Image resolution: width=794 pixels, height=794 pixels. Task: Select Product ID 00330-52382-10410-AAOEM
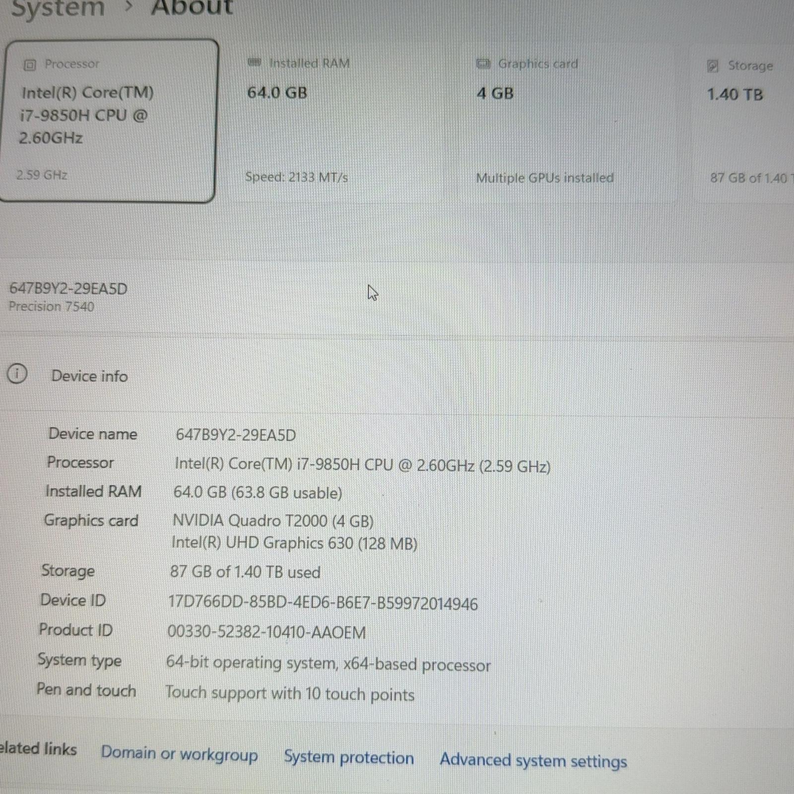[x=266, y=632]
